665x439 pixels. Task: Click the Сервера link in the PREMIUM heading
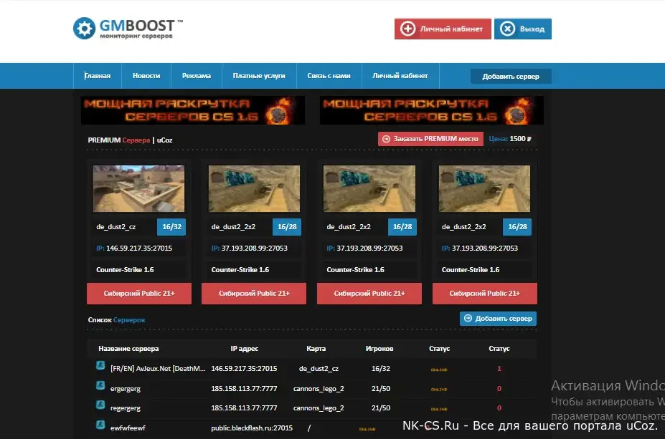tap(136, 140)
